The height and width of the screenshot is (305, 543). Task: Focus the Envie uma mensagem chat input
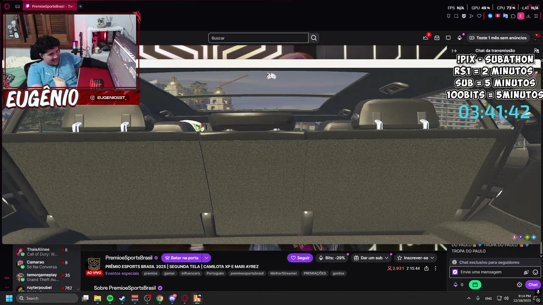pos(494,272)
